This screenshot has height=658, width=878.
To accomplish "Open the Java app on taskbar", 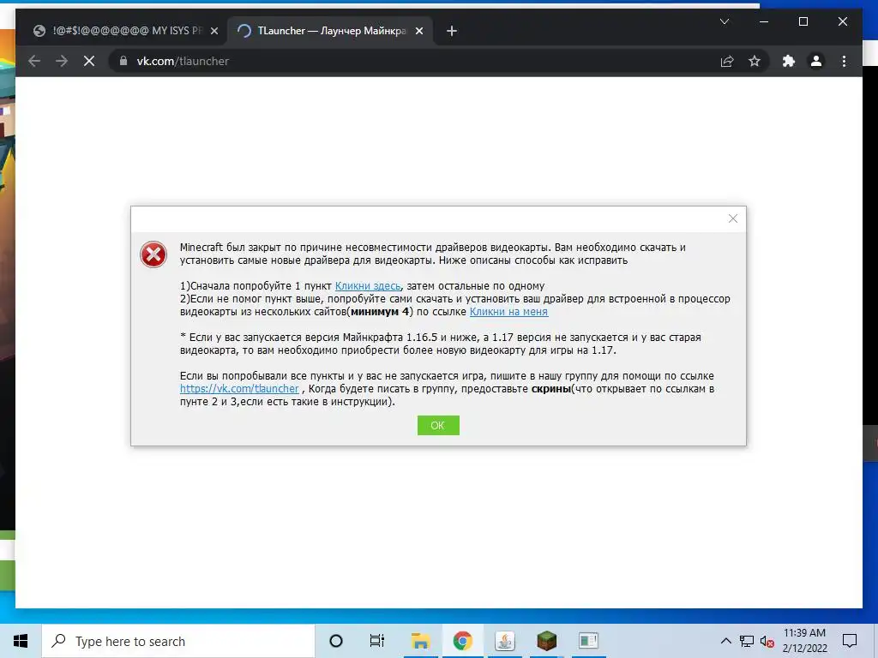I will click(x=504, y=641).
